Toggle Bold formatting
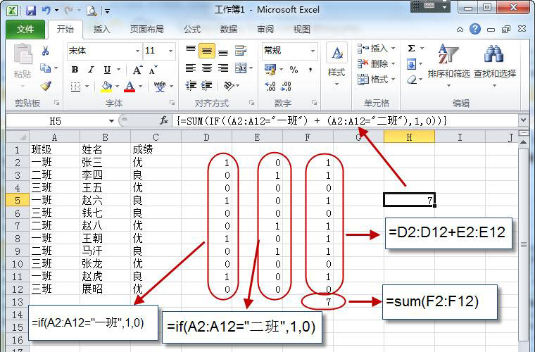The image size is (535, 352). coord(75,70)
